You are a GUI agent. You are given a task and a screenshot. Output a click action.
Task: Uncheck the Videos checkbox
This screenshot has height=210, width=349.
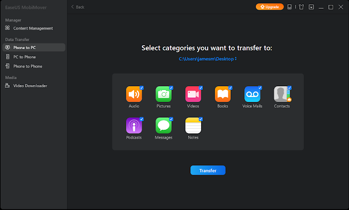(201, 88)
